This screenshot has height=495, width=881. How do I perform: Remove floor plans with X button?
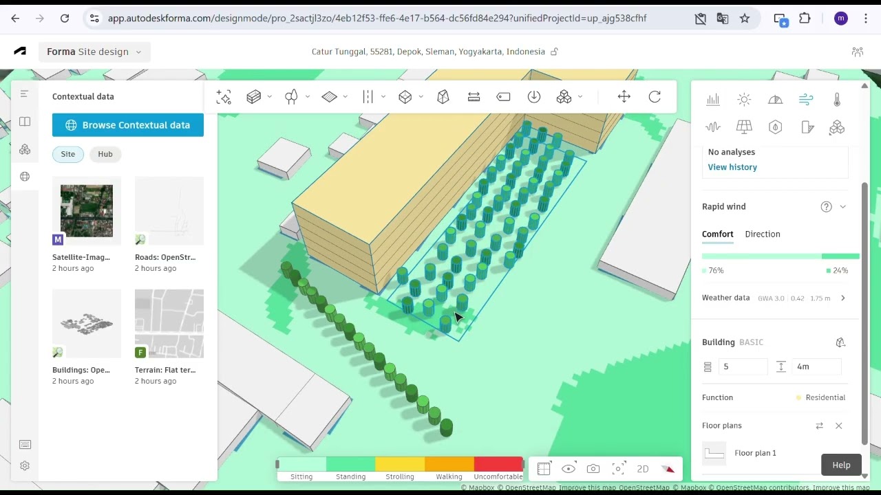pos(838,426)
